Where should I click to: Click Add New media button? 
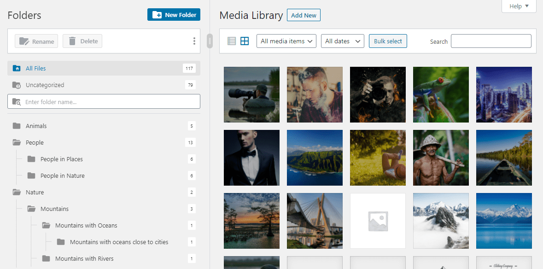pos(304,15)
